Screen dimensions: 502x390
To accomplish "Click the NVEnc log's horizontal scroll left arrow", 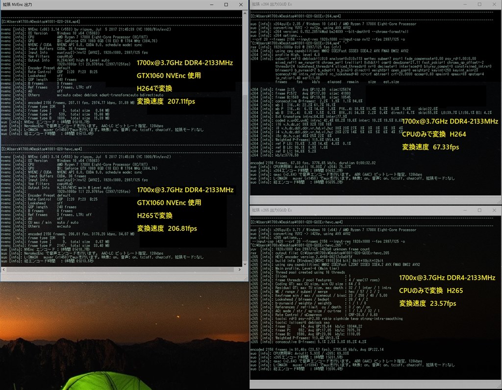I will [x=3, y=269].
